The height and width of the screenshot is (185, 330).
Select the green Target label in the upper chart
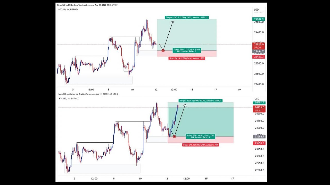(187, 17)
